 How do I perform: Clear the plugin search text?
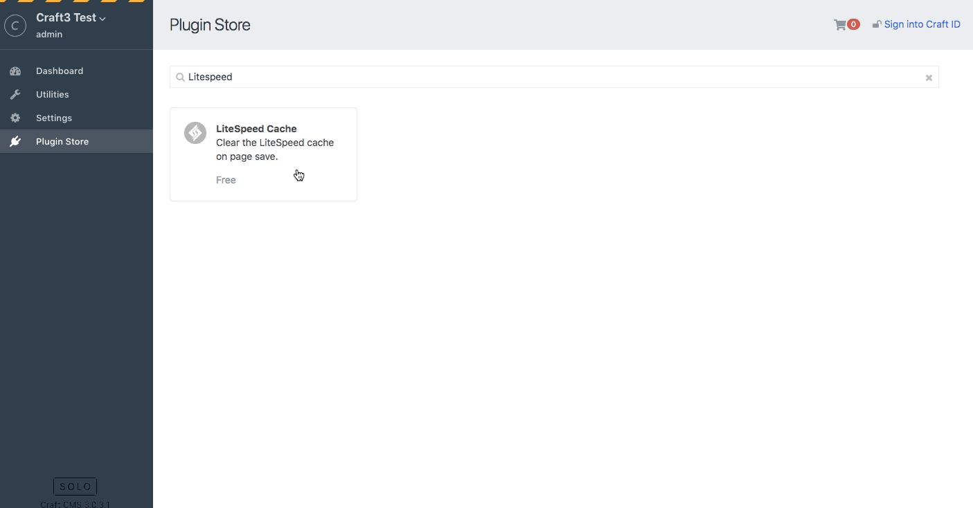(929, 78)
